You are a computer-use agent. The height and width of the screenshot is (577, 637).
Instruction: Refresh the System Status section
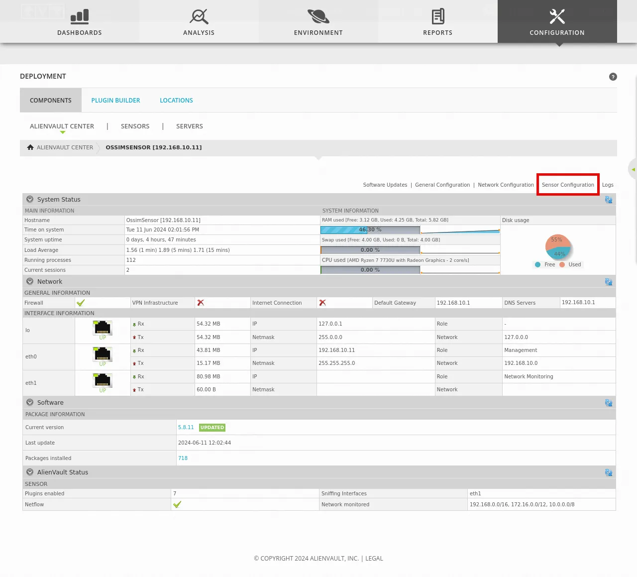(608, 200)
